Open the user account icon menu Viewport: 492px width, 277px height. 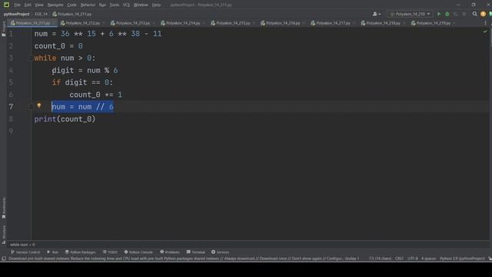[x=376, y=14]
